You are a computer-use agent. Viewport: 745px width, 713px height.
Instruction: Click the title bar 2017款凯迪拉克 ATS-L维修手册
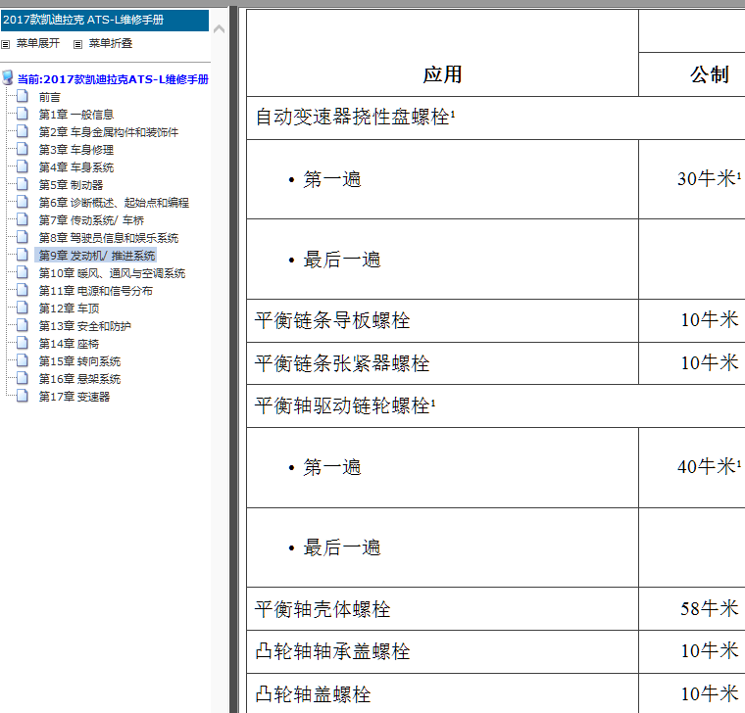105,20
